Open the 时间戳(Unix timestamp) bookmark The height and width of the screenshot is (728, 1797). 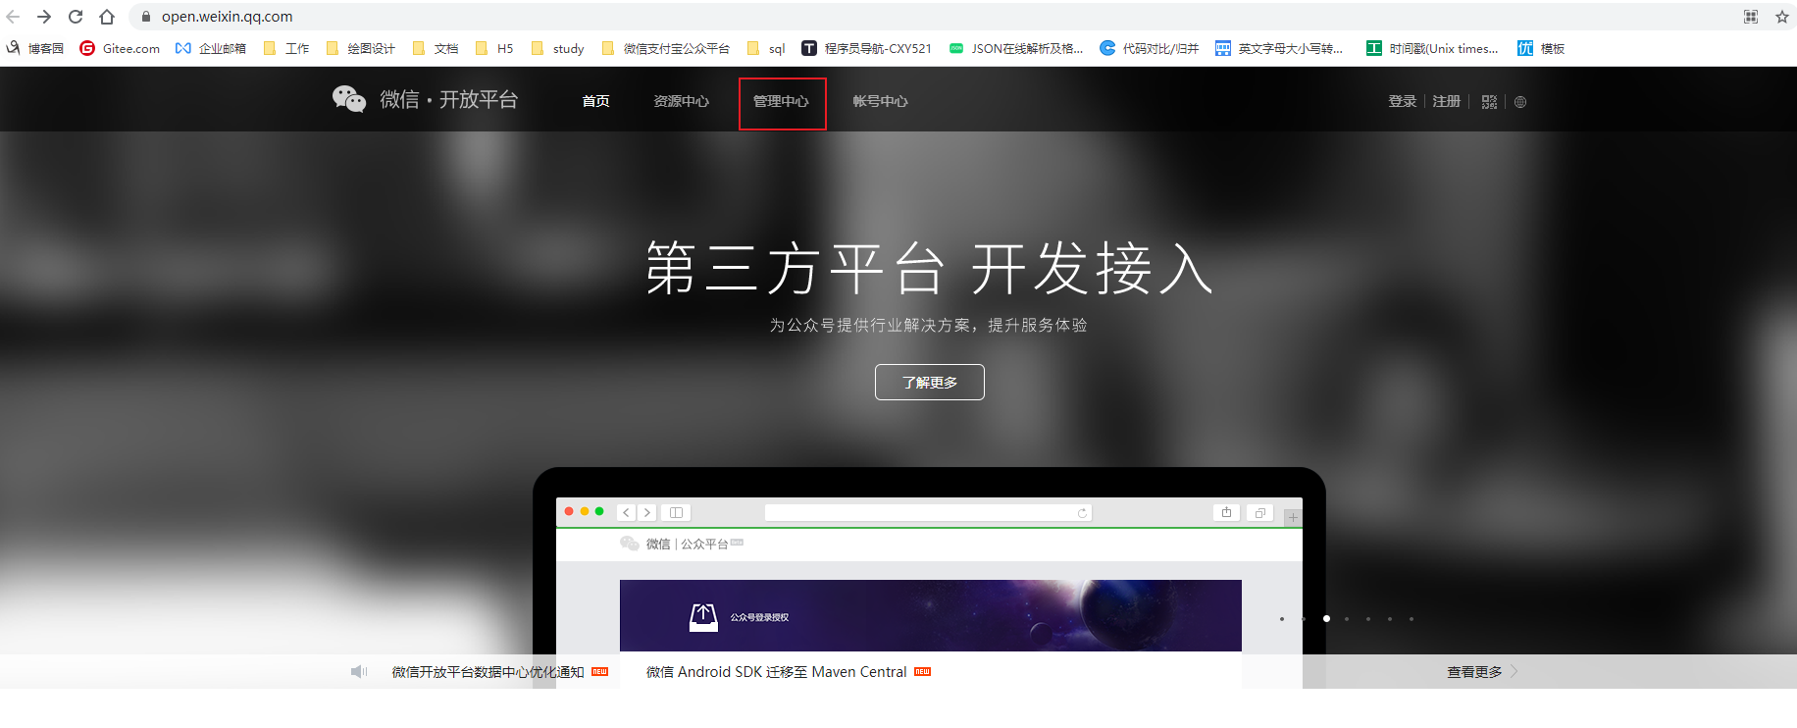(x=1432, y=48)
